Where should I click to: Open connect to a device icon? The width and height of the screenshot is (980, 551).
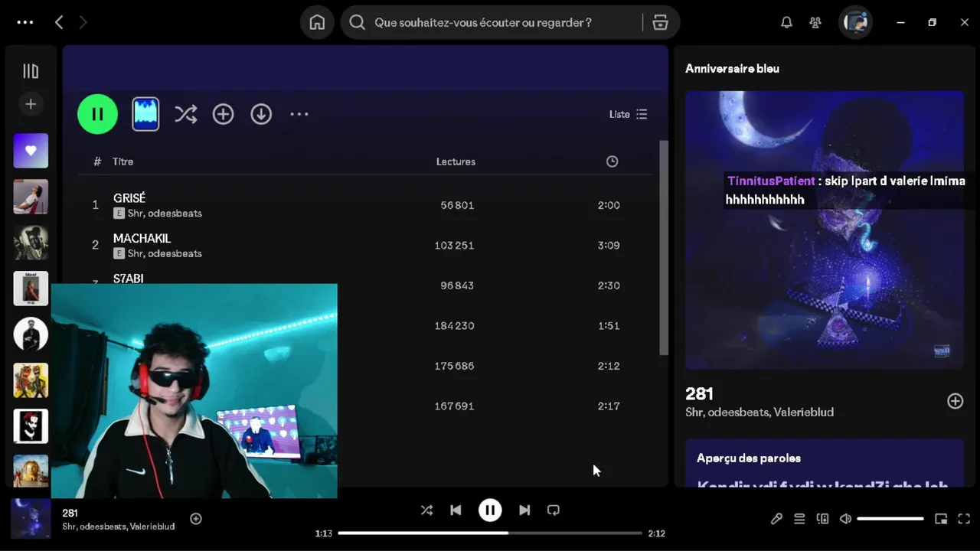[822, 519]
